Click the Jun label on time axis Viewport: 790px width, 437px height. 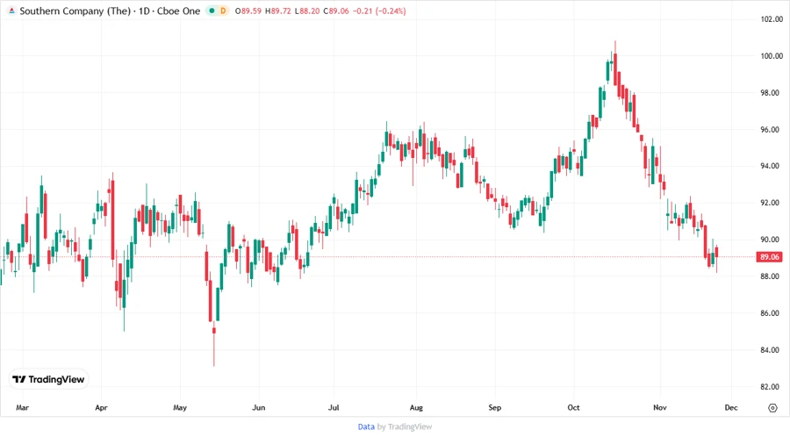258,407
